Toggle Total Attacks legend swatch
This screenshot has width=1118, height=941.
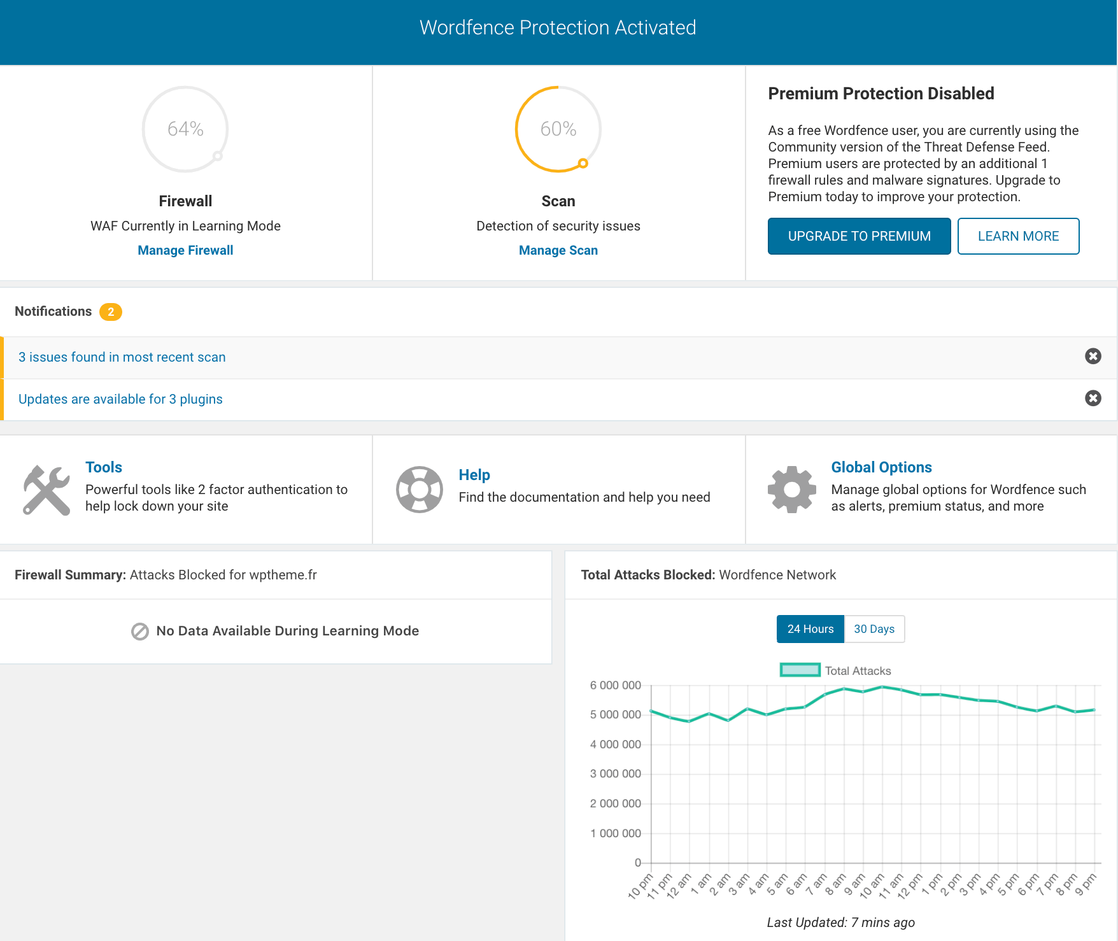point(800,670)
